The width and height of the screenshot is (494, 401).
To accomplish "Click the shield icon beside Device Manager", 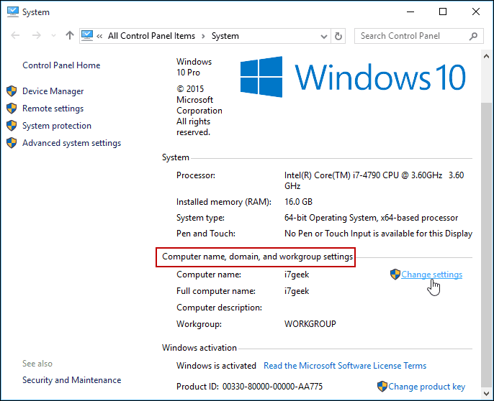I will click(x=12, y=91).
